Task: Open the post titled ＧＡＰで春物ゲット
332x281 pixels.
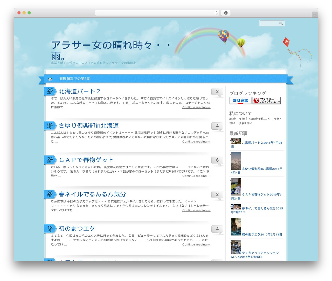Action: coord(86,160)
